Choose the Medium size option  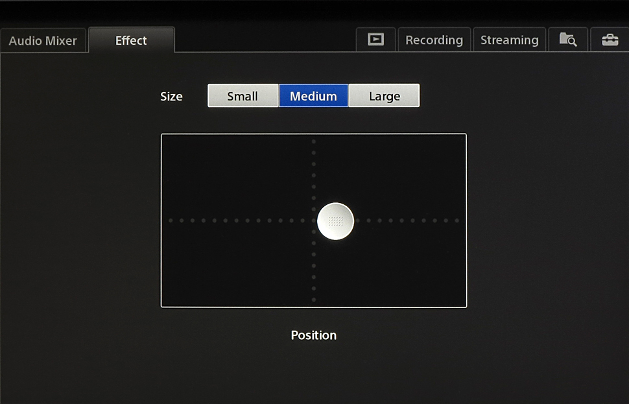click(x=313, y=96)
